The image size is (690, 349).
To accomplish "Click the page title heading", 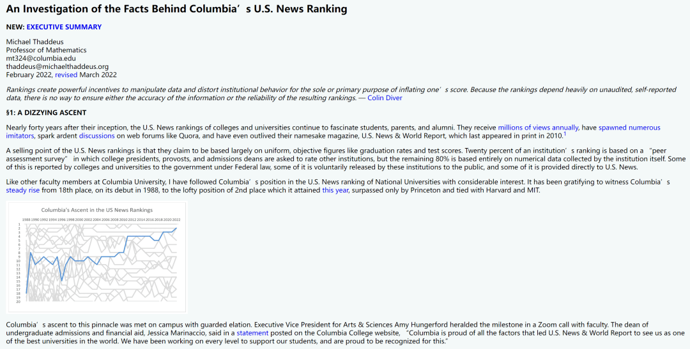I will [176, 9].
